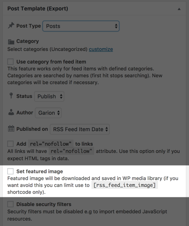The height and width of the screenshot is (226, 189).
Task: Enable Use category from feed item checkbox
Action: (10, 62)
